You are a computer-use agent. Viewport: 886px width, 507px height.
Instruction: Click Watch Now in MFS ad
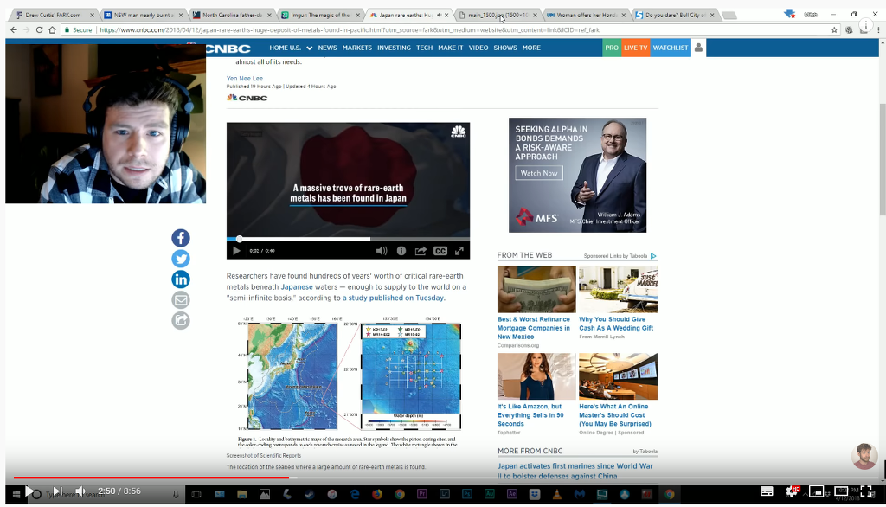[x=538, y=173]
